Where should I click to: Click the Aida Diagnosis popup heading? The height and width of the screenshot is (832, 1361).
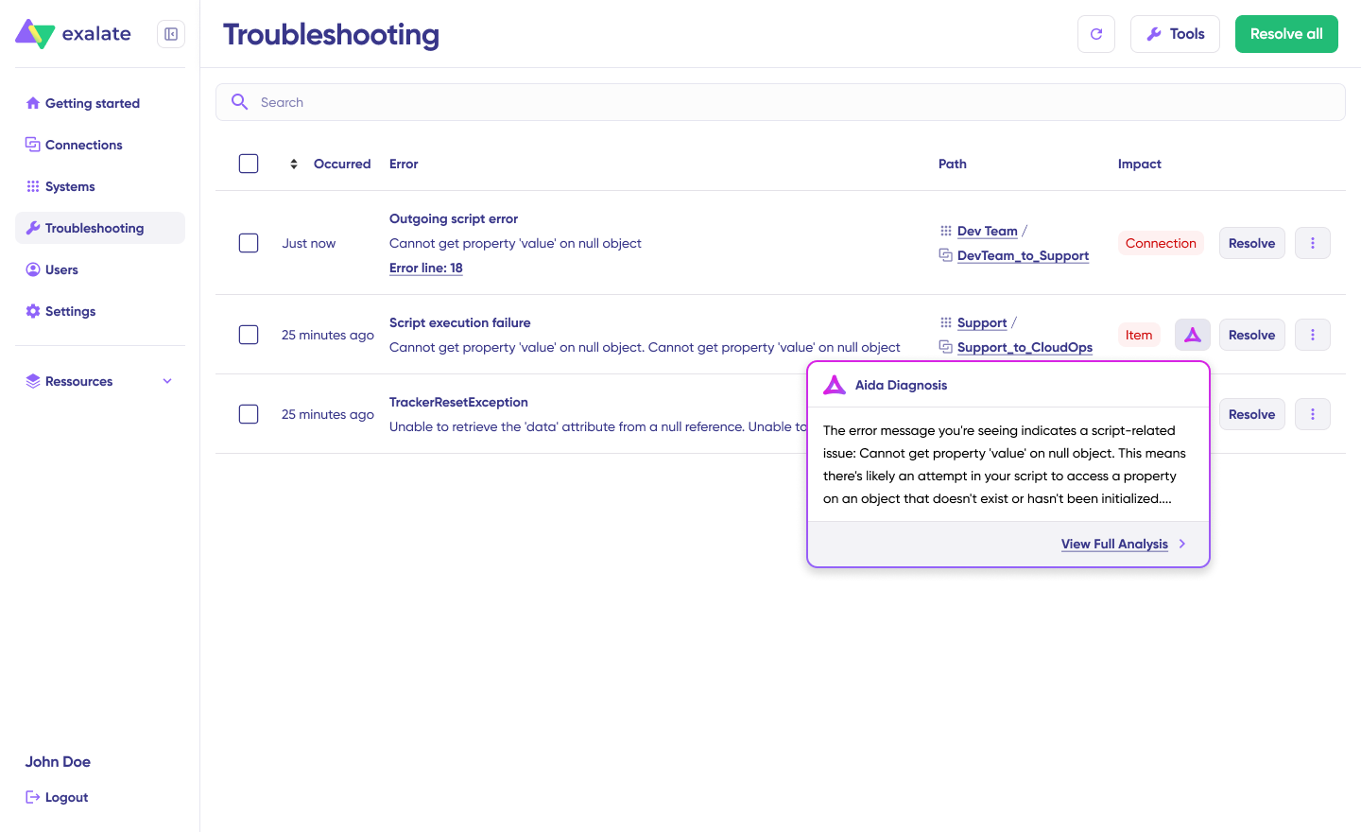[901, 385]
